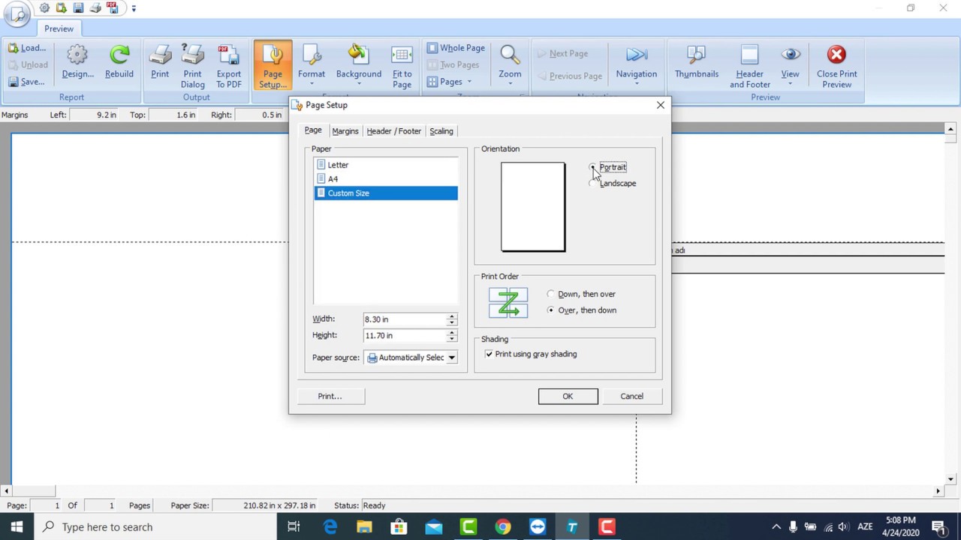Open the Mail app from taskbar

tap(434, 527)
